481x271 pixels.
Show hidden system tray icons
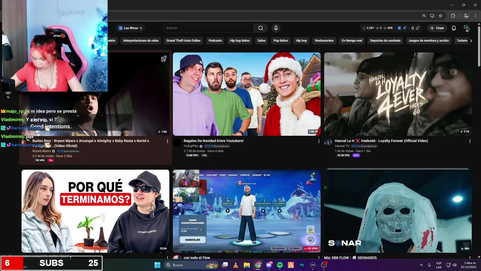pos(421,265)
